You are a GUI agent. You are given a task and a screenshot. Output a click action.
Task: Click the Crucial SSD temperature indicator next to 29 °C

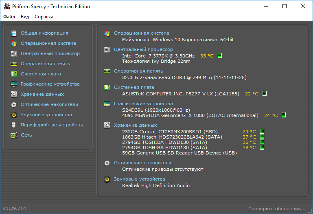pos(262,131)
